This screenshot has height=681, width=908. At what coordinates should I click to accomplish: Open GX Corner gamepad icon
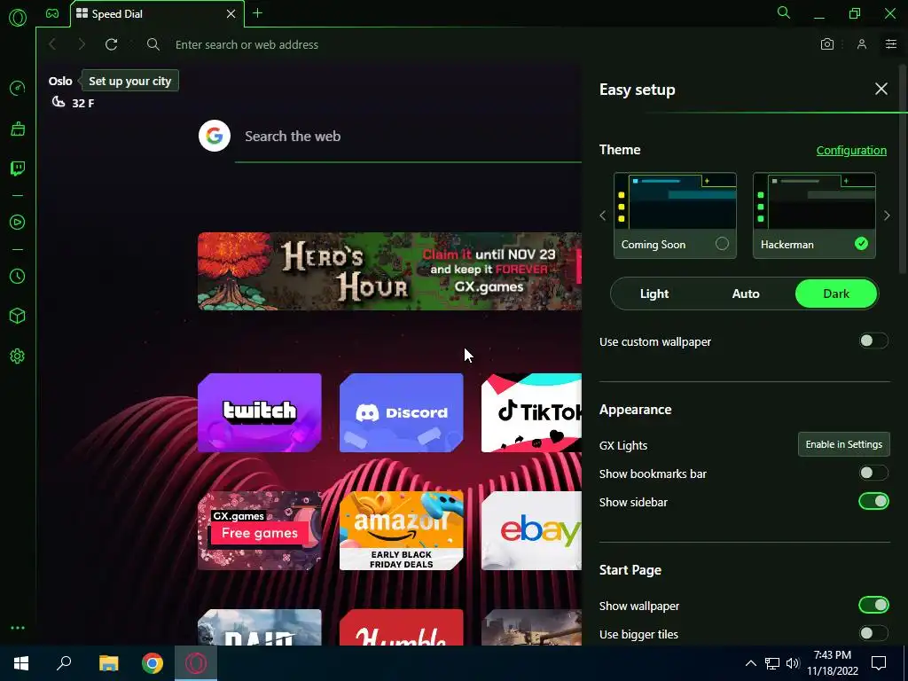click(x=52, y=13)
